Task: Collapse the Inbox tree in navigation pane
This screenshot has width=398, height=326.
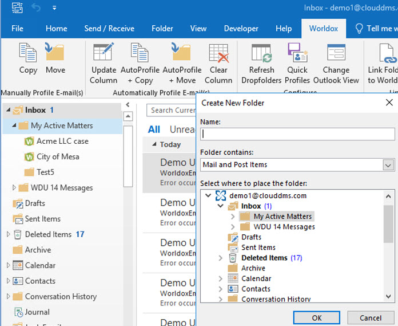Action: pyautogui.click(x=9, y=110)
